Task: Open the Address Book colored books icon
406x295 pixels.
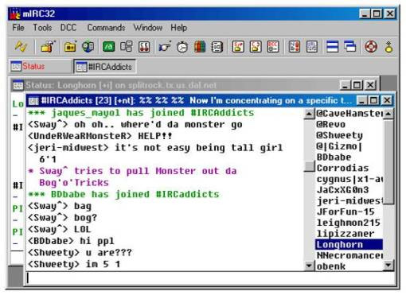Action: tap(200, 47)
